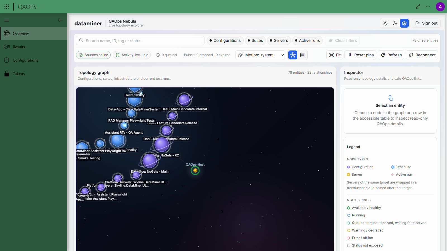This screenshot has width=447, height=251.
Task: Select DaaS: Main Candidate Release planet
Action: tap(167, 130)
